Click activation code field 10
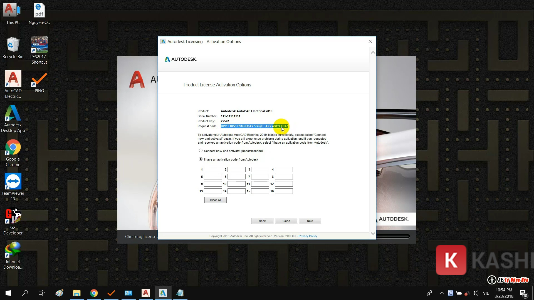 pyautogui.click(x=236, y=184)
